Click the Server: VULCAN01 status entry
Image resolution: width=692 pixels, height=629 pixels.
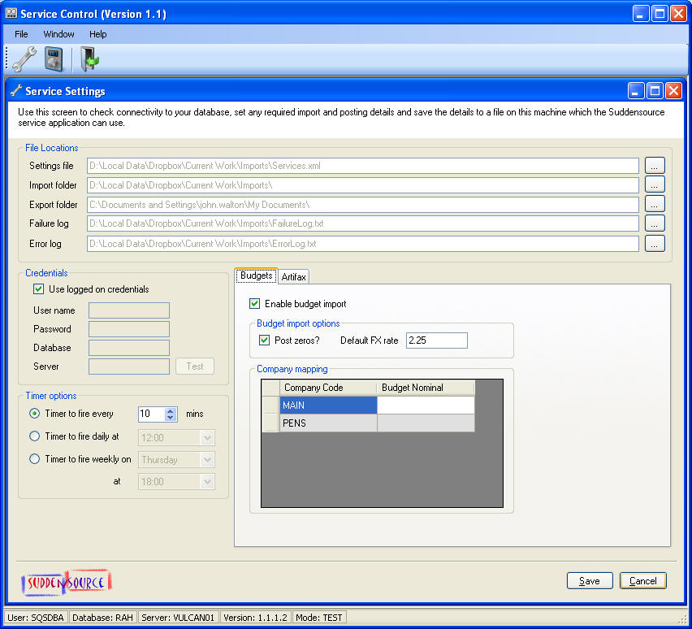(178, 618)
